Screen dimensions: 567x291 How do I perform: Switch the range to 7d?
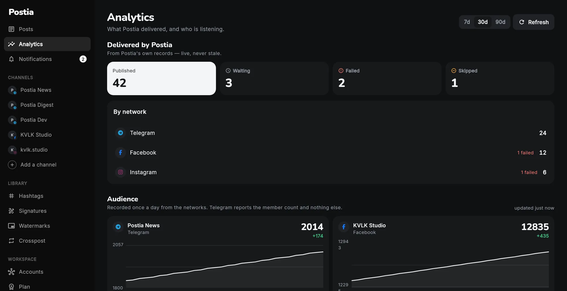[x=467, y=22]
